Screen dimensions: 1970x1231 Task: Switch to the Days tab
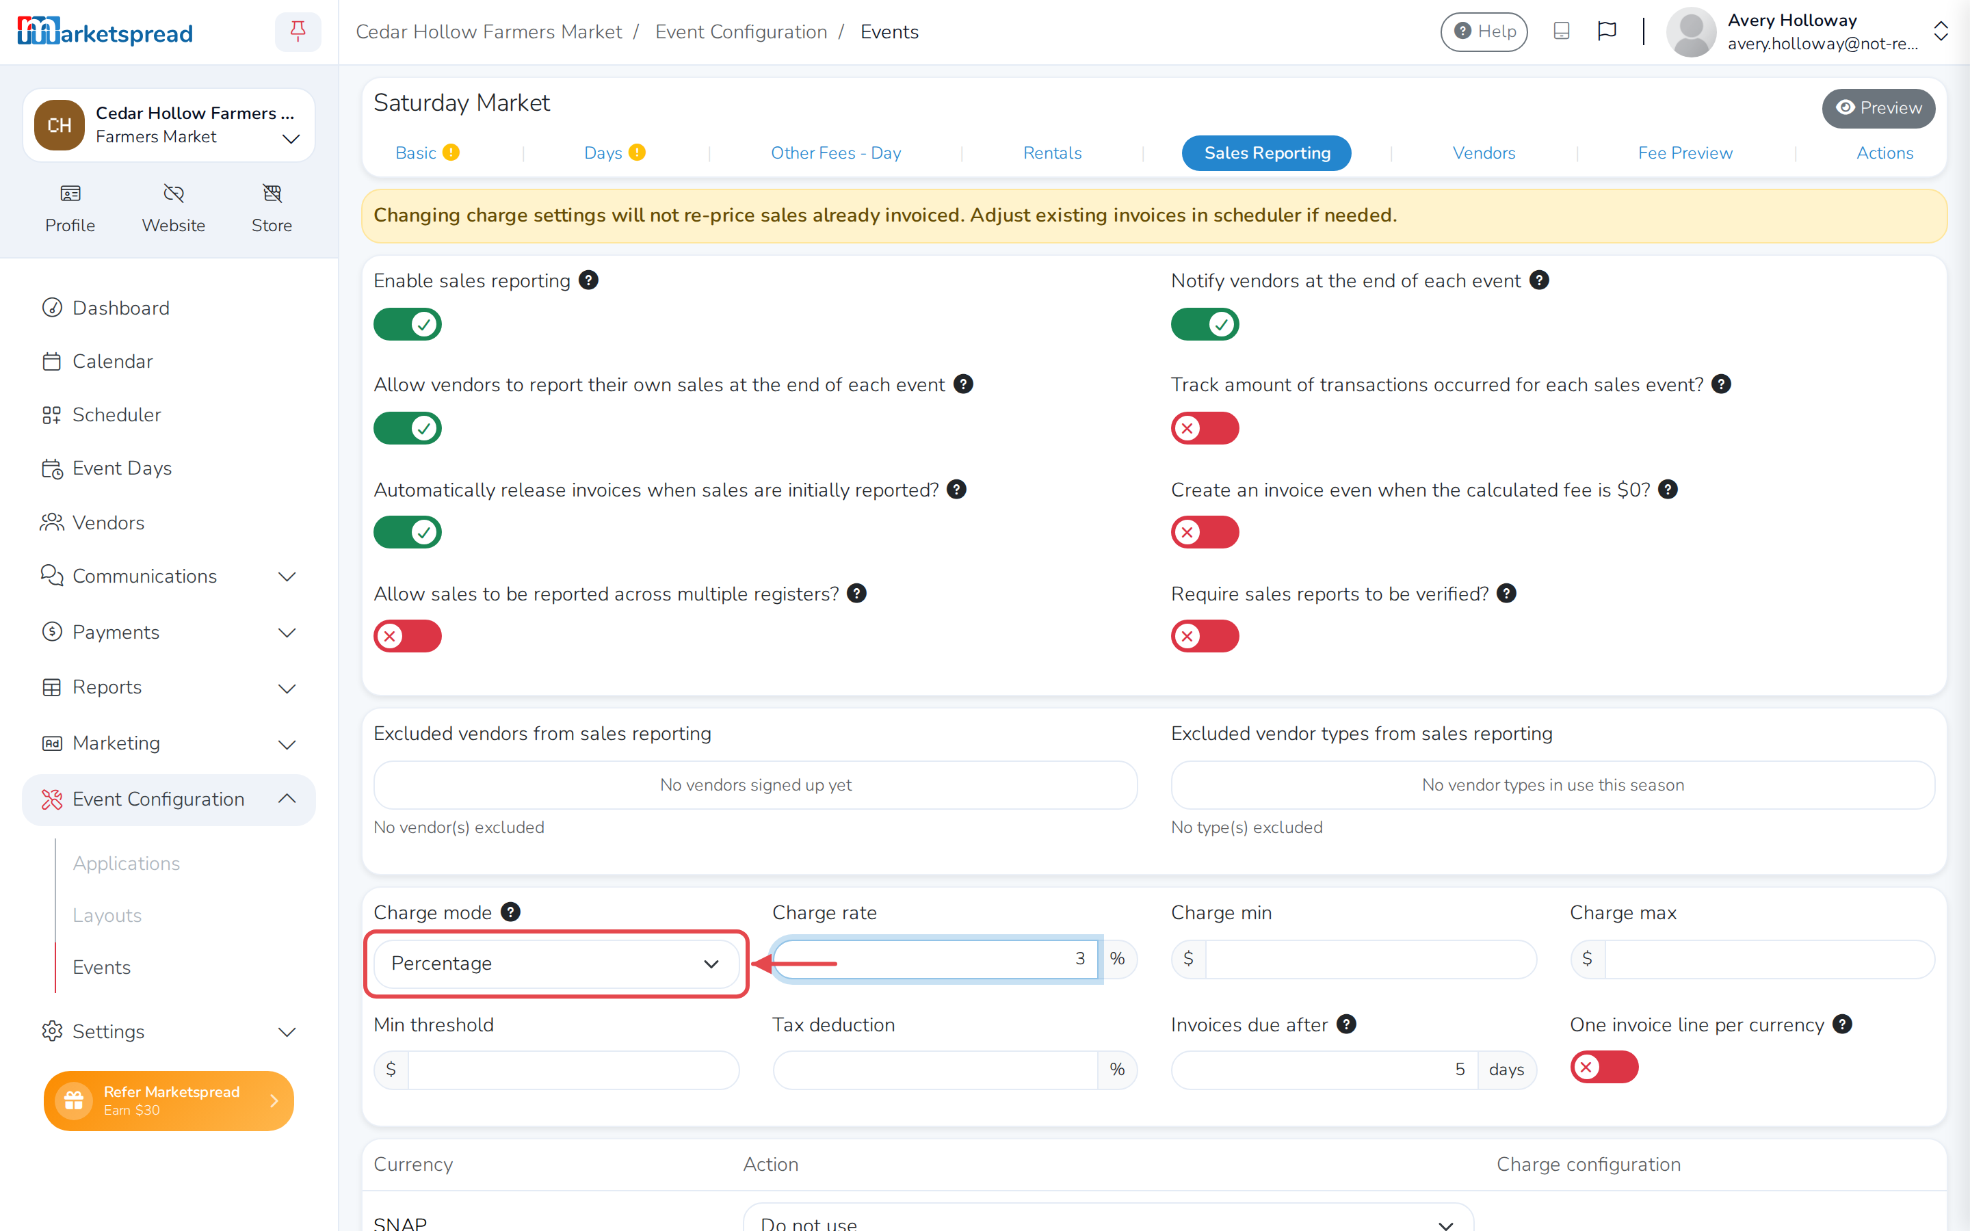coord(603,153)
